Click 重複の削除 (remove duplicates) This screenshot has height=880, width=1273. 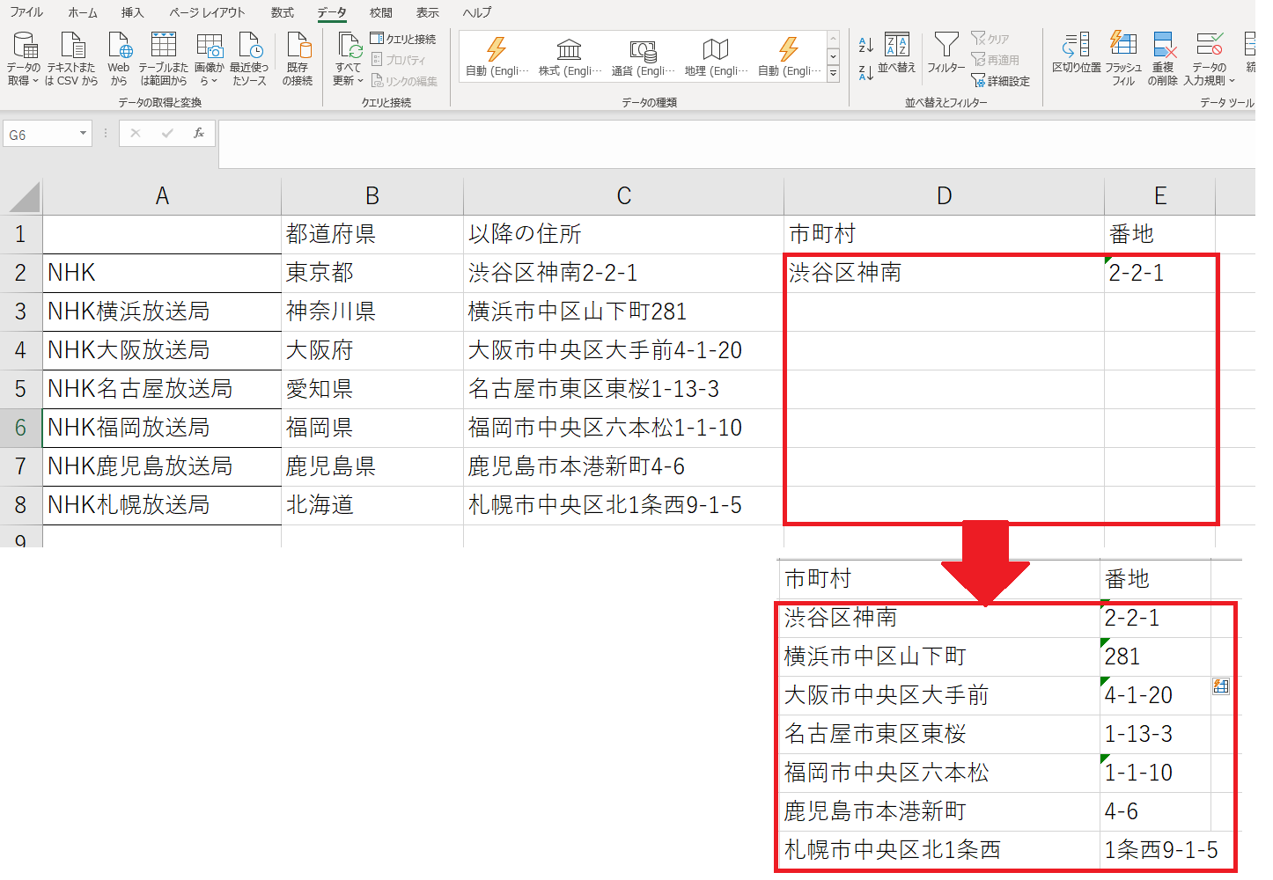click(1163, 59)
